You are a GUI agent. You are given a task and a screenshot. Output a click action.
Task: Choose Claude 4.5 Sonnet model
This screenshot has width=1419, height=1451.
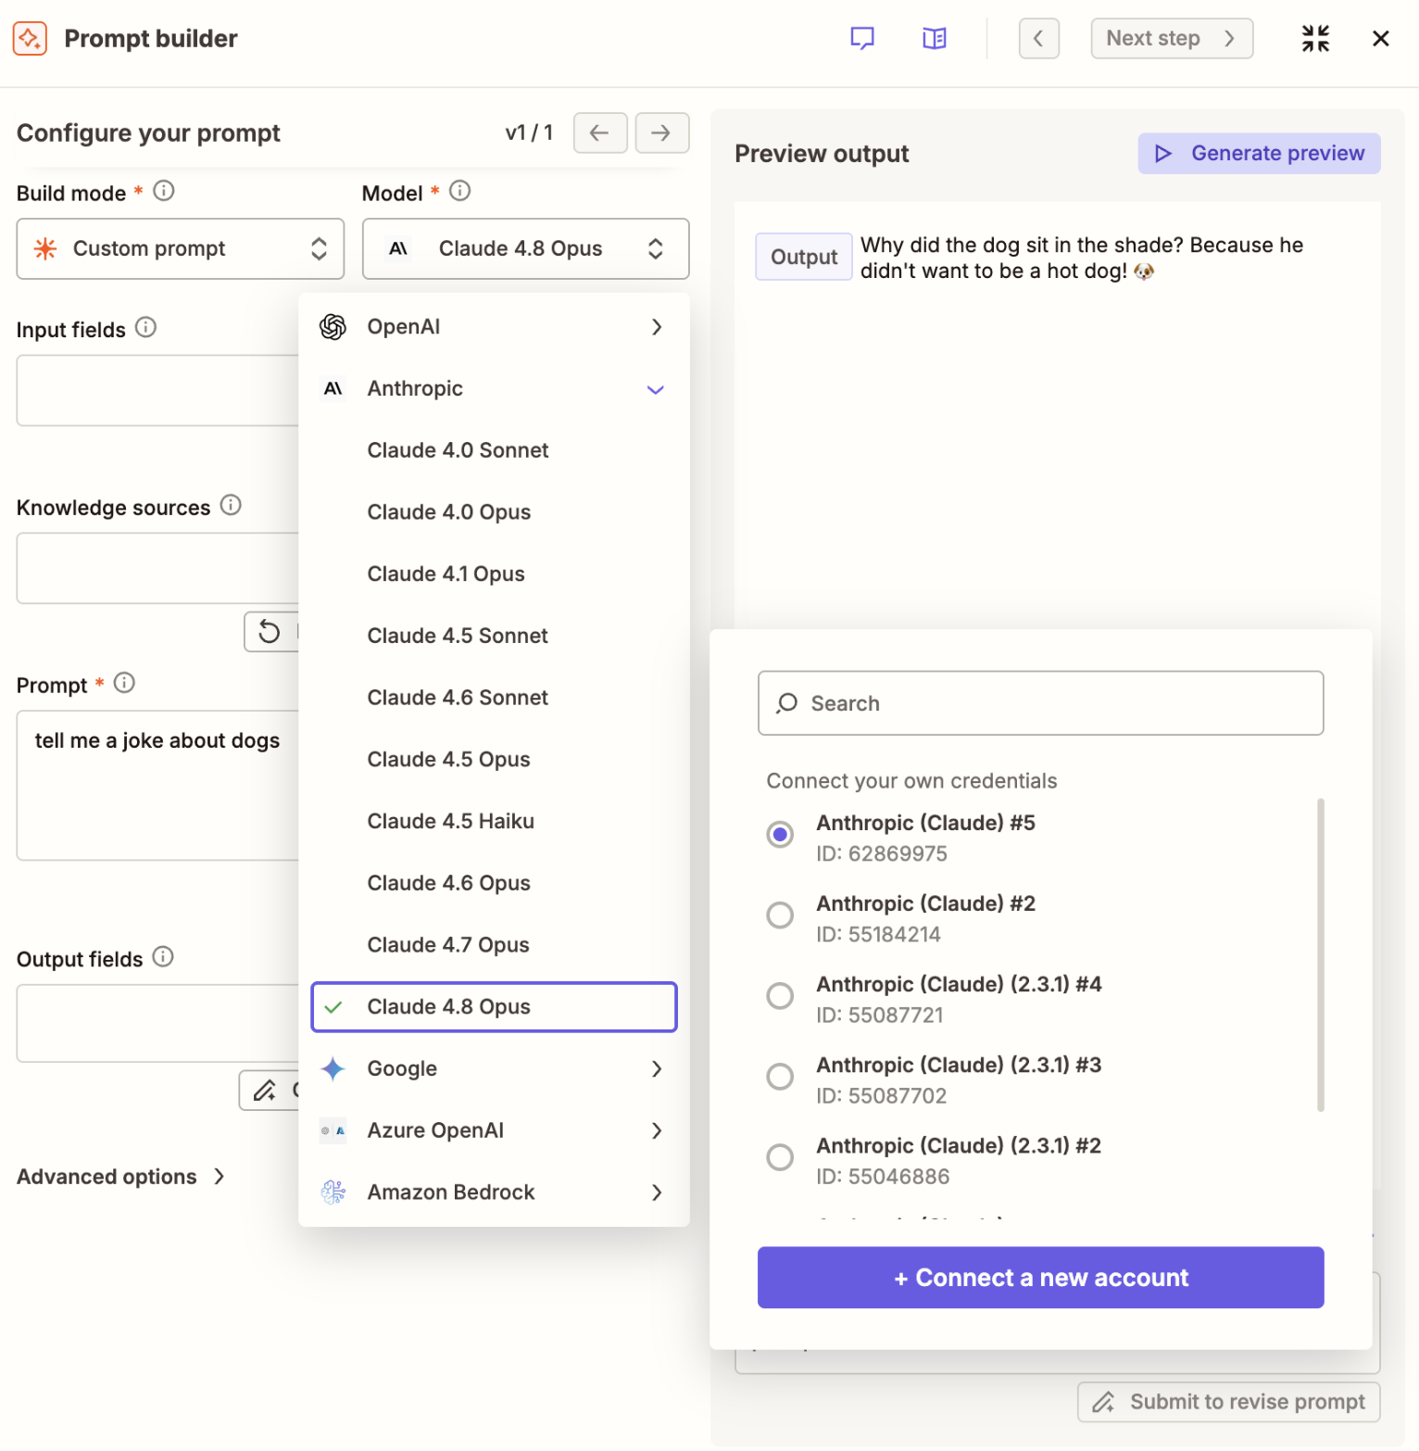click(494, 636)
